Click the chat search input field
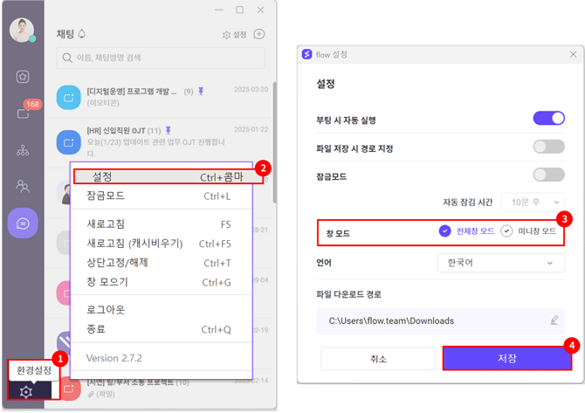 [x=162, y=59]
